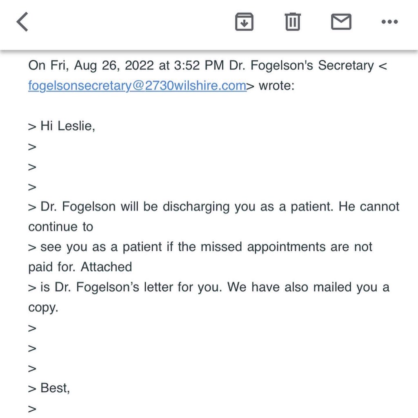Tap the "Best," sign-off line
The image size is (418, 418).
coord(55,388)
